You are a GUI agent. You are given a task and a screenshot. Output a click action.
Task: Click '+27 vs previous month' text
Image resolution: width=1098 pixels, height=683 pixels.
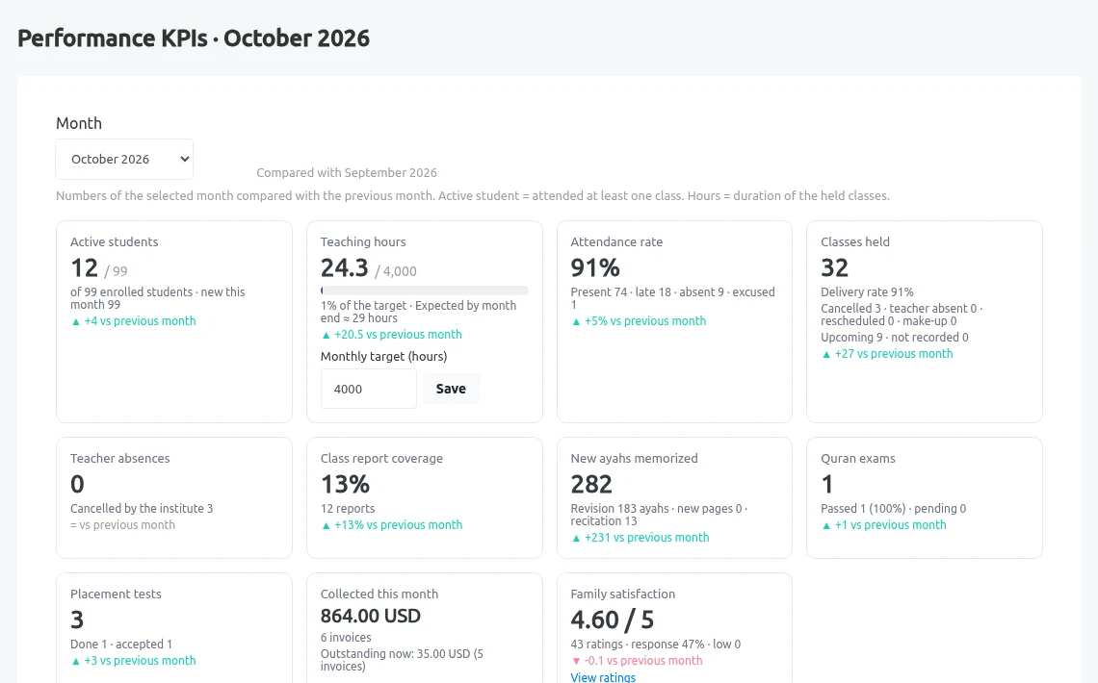click(x=887, y=354)
